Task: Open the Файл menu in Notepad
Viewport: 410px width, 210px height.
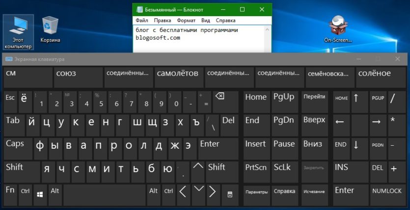Action: click(142, 21)
